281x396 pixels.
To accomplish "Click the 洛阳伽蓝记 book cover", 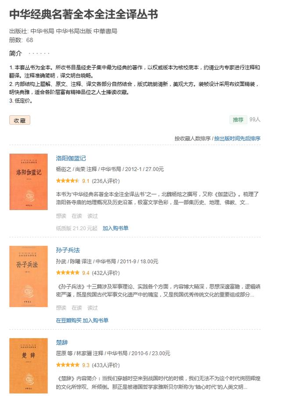I will coord(29,182).
